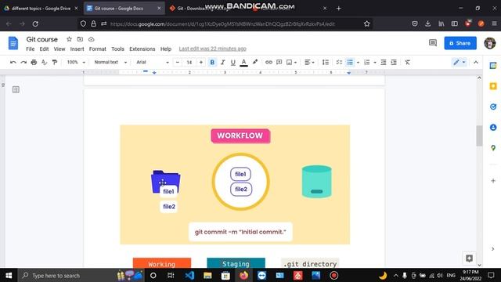Toggle underline formatting
Viewport: 501px width, 282px height.
[x=233, y=63]
